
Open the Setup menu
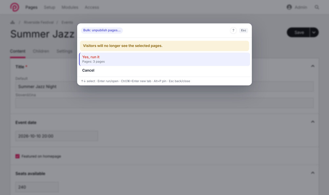pyautogui.click(x=50, y=7)
